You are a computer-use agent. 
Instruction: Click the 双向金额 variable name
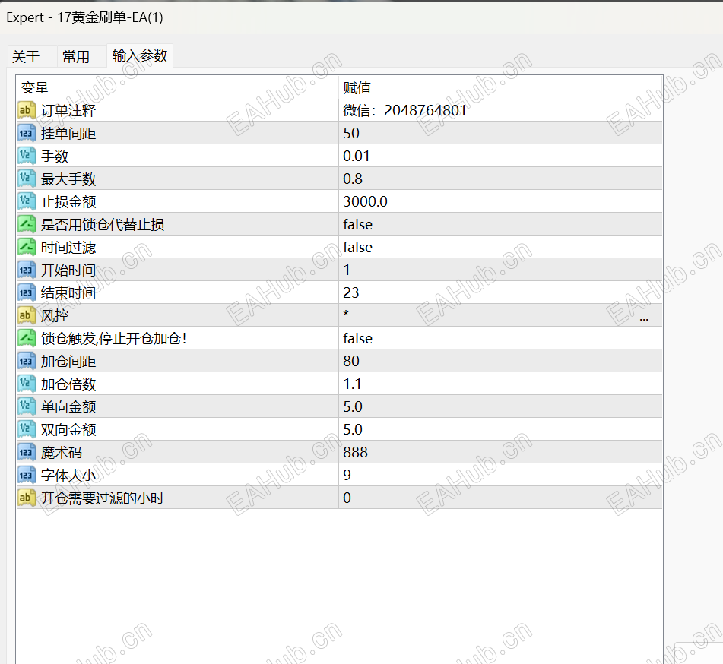tap(68, 430)
